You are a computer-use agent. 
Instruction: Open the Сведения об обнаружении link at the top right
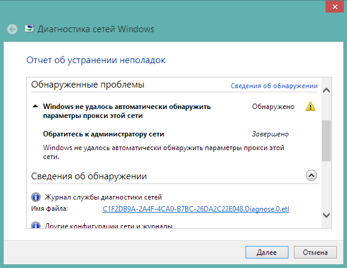pos(274,86)
